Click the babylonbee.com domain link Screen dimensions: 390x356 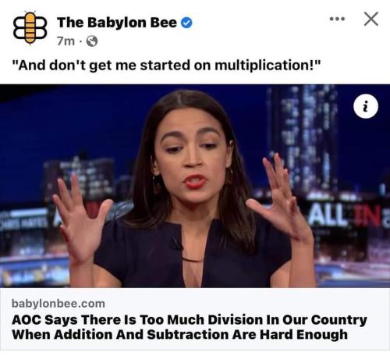pos(58,304)
